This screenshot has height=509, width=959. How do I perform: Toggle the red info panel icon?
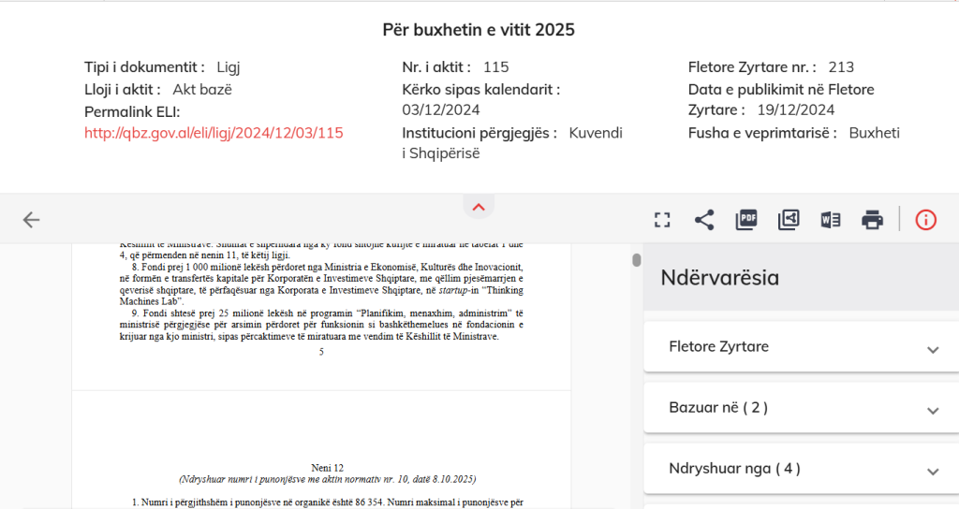point(925,220)
